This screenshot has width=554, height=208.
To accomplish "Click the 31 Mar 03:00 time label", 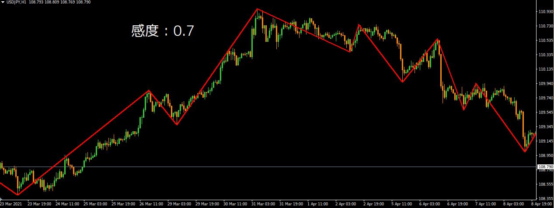I will (x=263, y=204).
